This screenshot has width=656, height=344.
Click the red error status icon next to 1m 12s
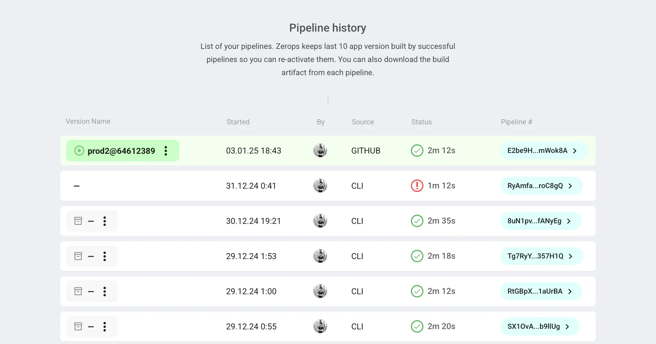(x=417, y=186)
